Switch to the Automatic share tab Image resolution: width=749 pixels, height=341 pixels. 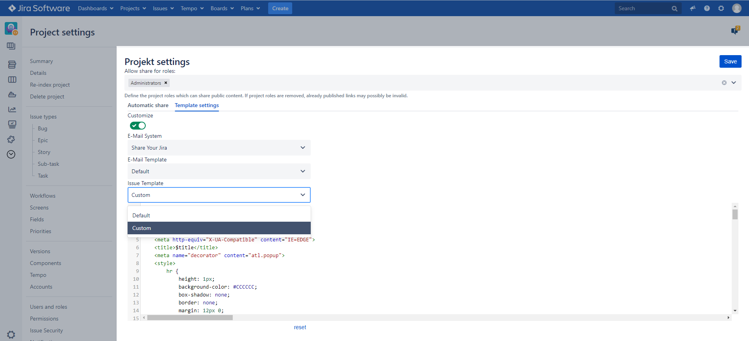tap(148, 105)
